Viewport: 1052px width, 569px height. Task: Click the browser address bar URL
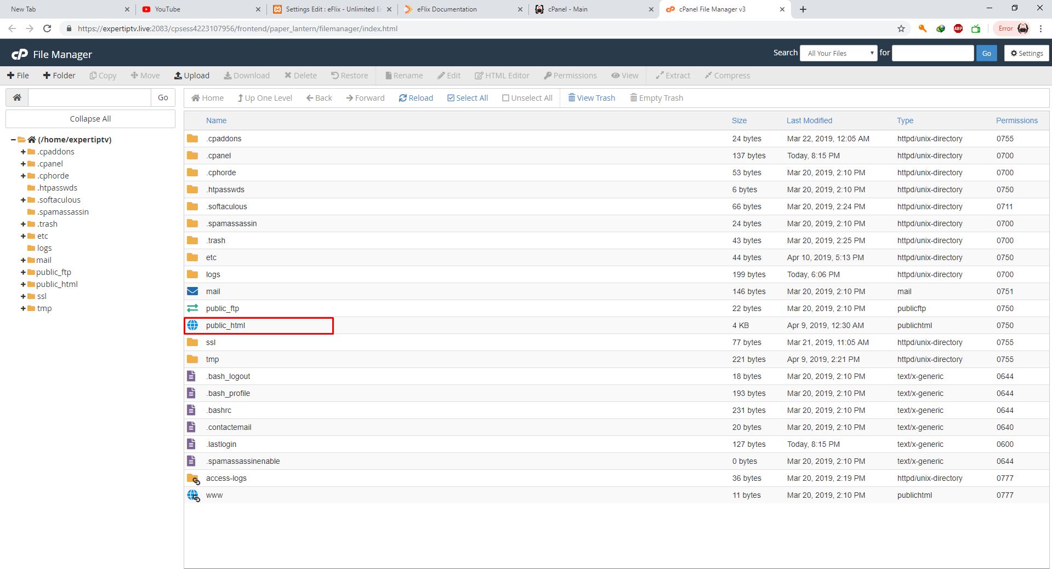click(x=237, y=28)
